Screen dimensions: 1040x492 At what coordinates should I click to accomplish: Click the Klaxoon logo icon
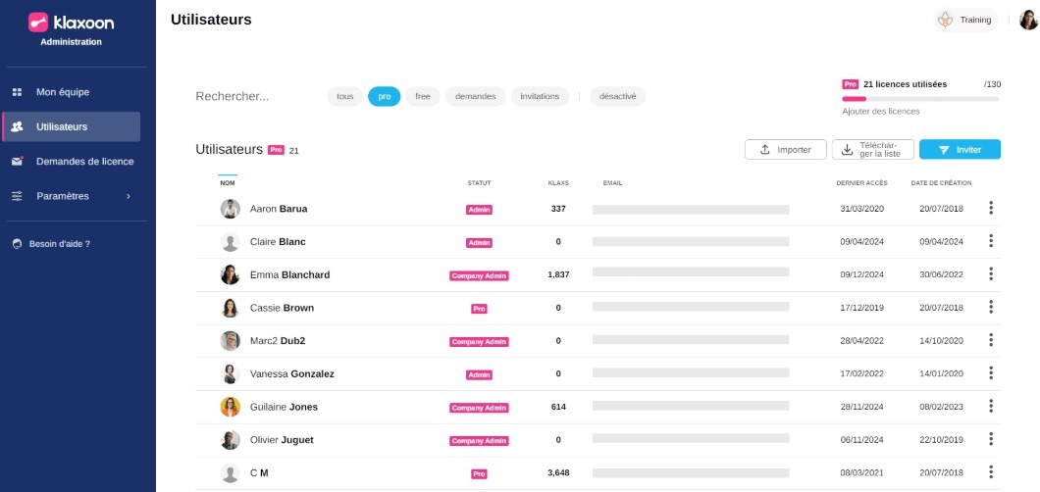[38, 22]
